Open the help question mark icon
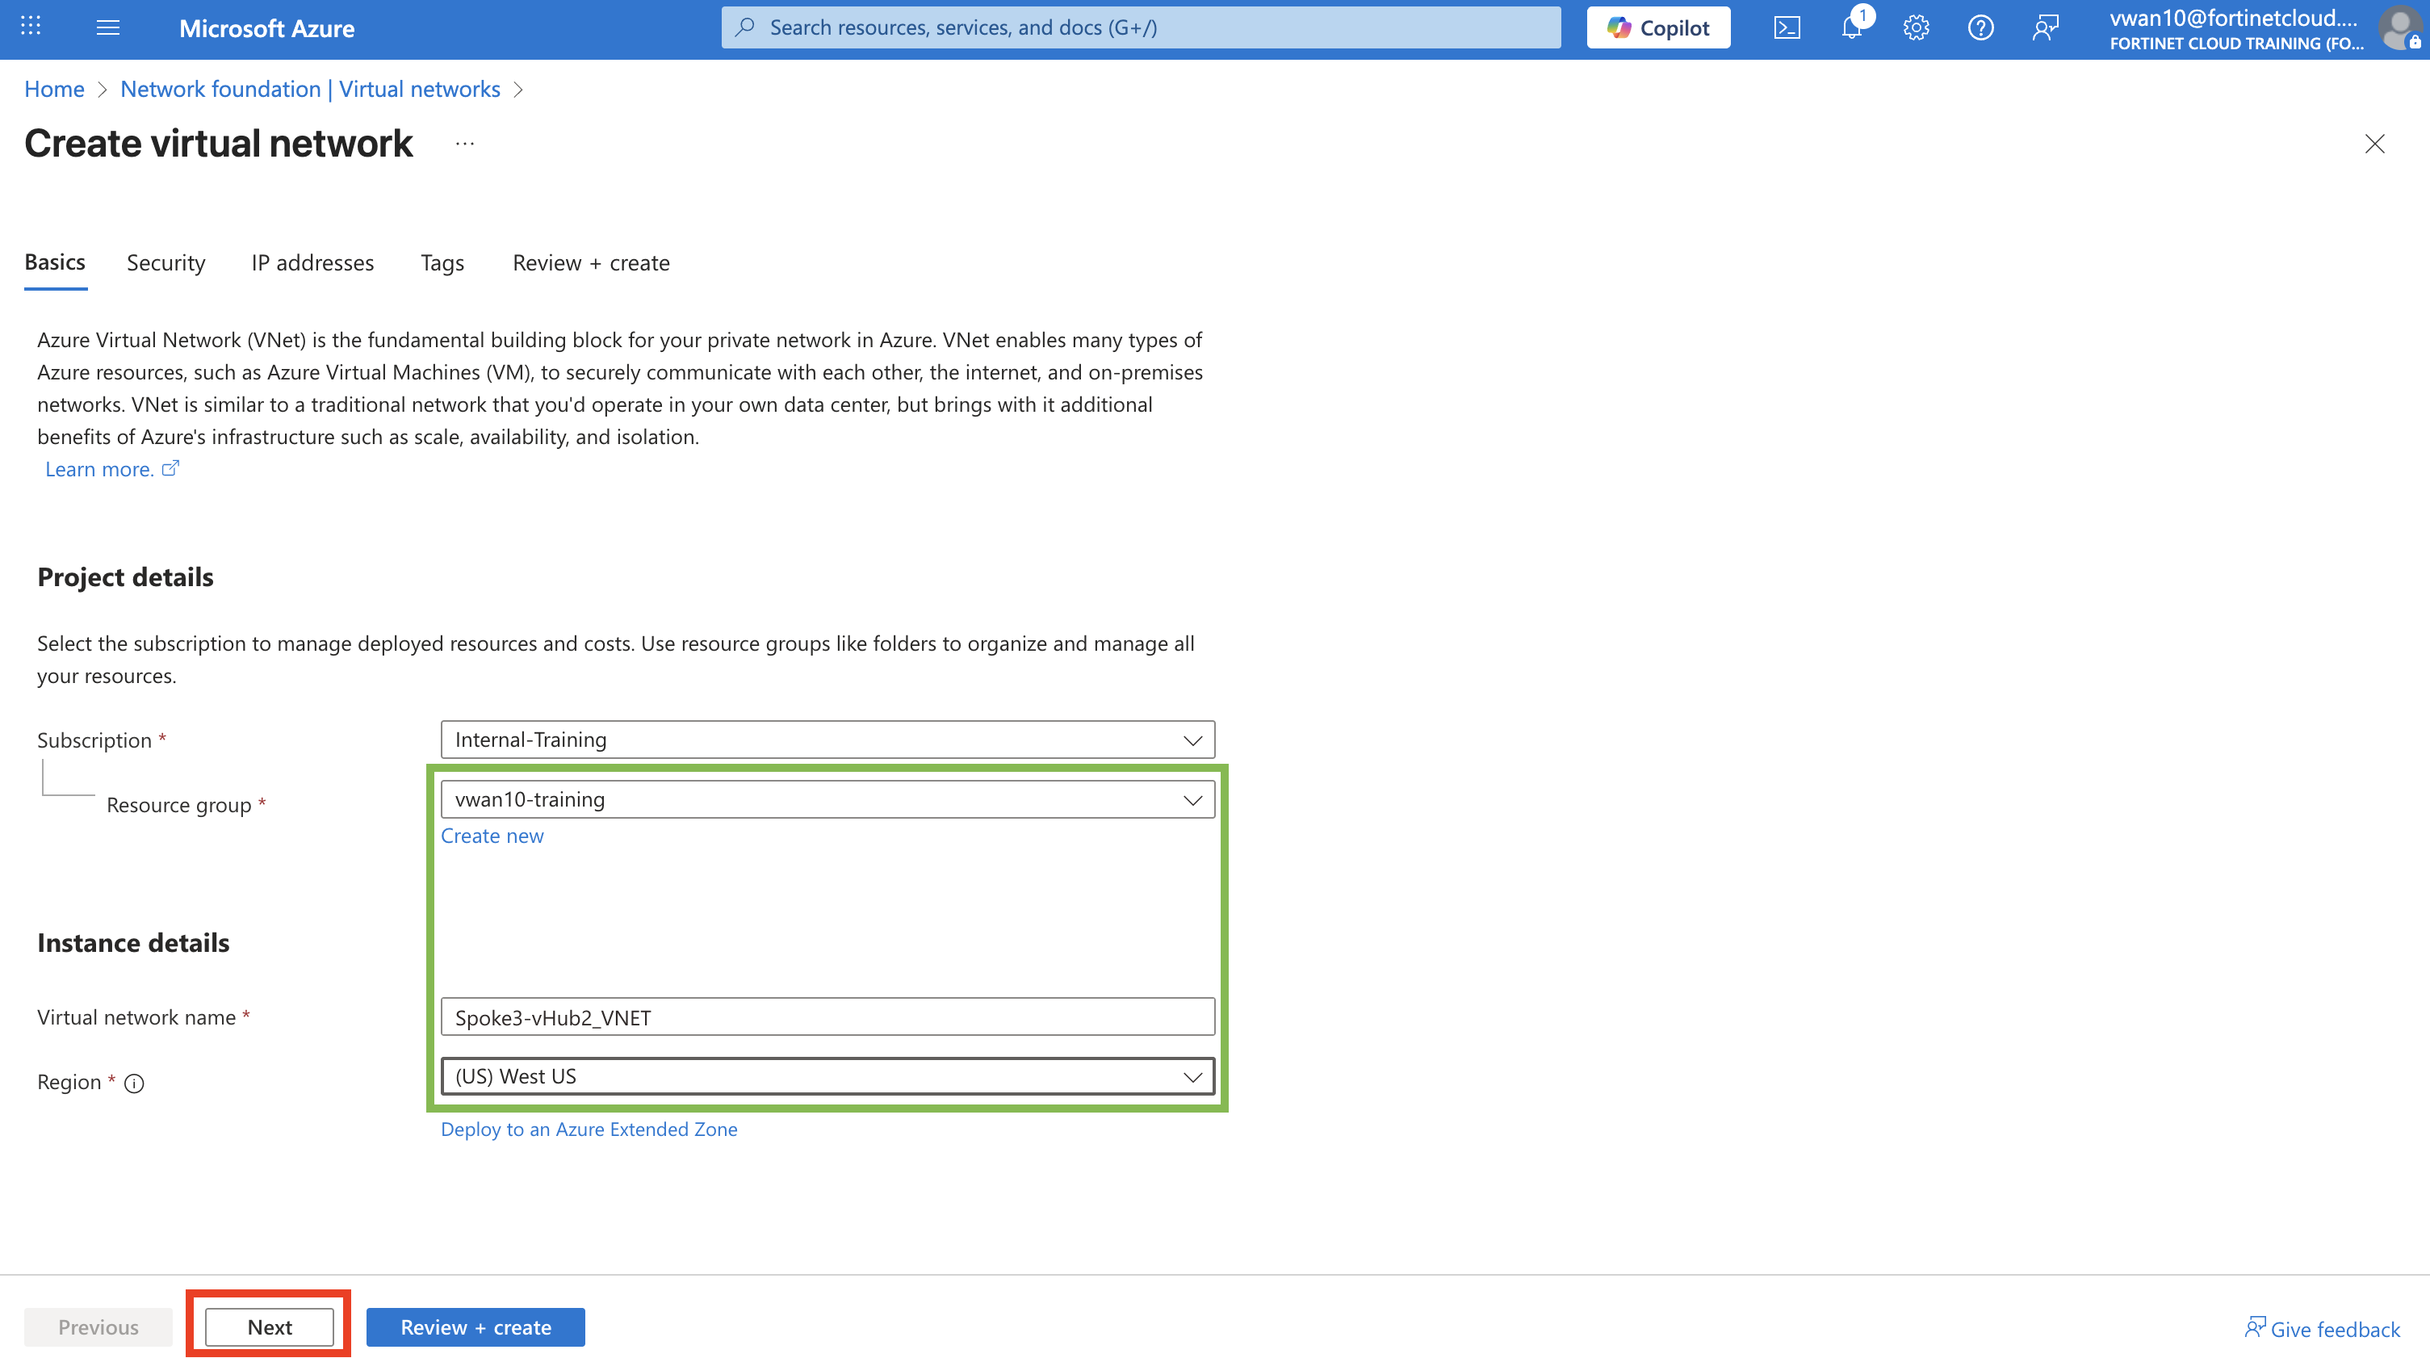 click(x=1980, y=27)
